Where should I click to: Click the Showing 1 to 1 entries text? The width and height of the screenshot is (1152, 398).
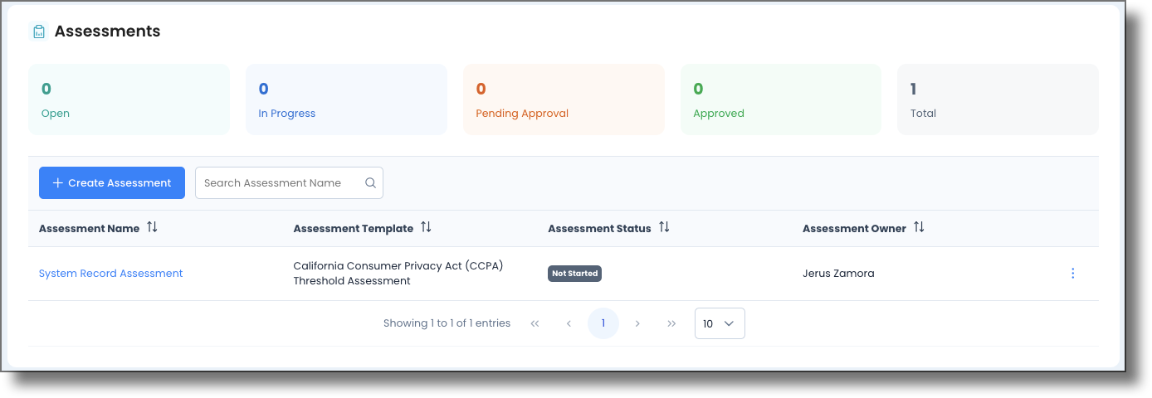[x=447, y=323]
